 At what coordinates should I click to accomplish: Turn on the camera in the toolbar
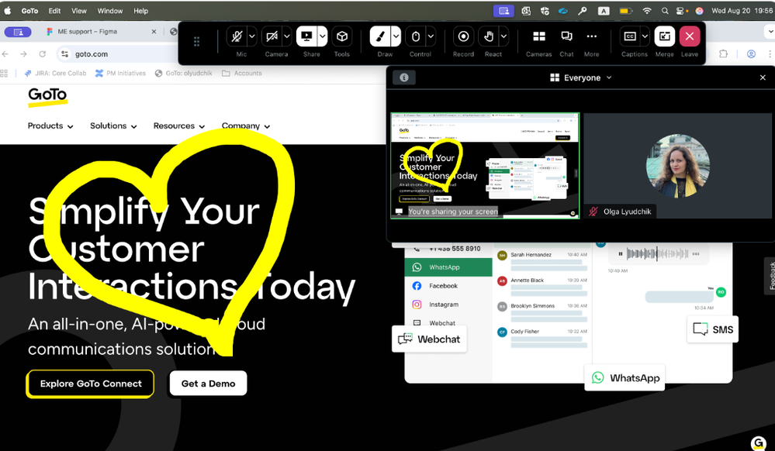(272, 36)
